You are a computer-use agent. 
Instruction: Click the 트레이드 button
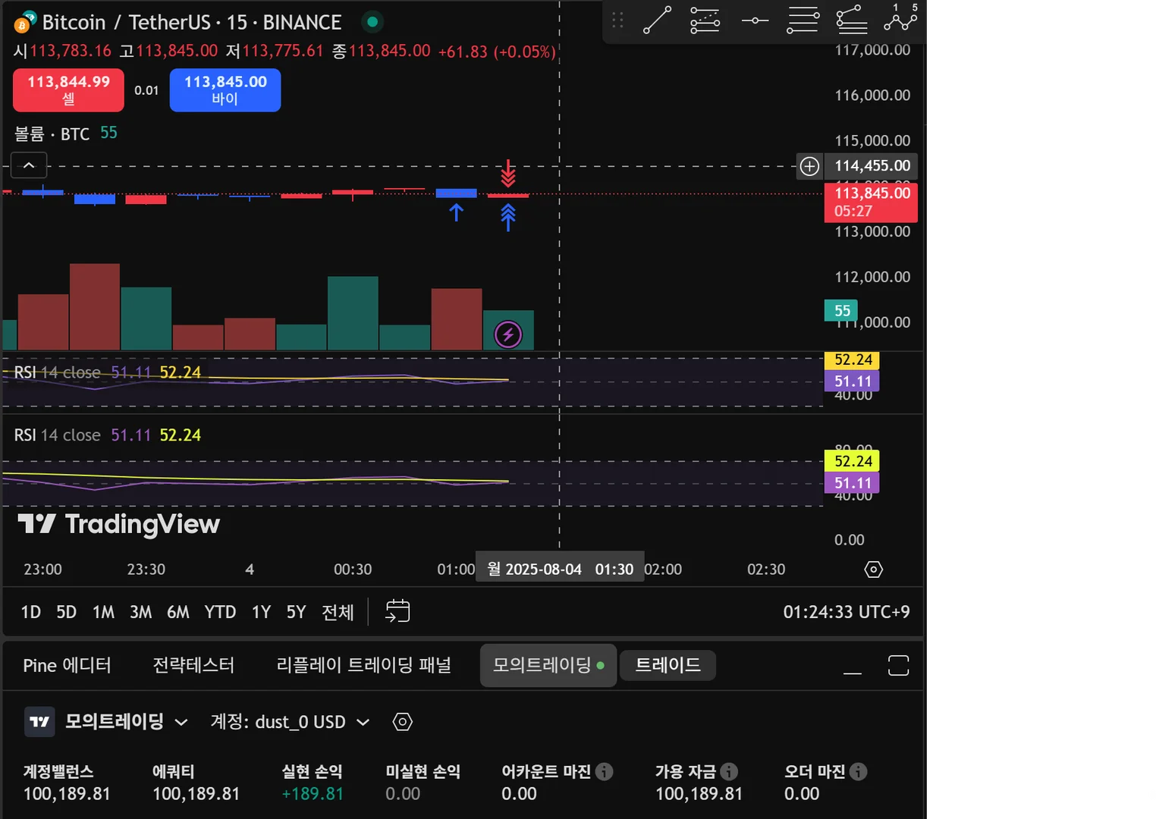click(x=668, y=666)
